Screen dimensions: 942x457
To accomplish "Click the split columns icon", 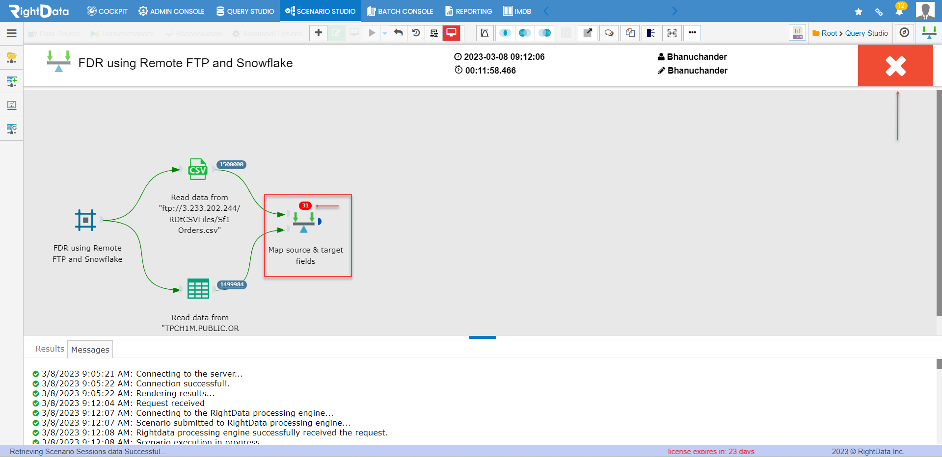I will coord(651,33).
